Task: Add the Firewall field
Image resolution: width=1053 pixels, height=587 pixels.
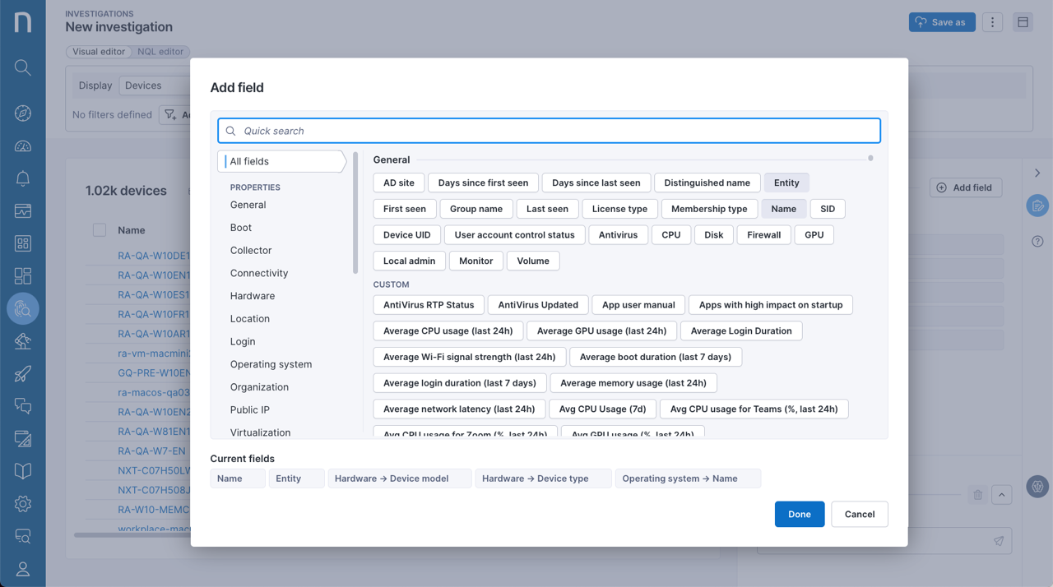Action: [x=764, y=235]
